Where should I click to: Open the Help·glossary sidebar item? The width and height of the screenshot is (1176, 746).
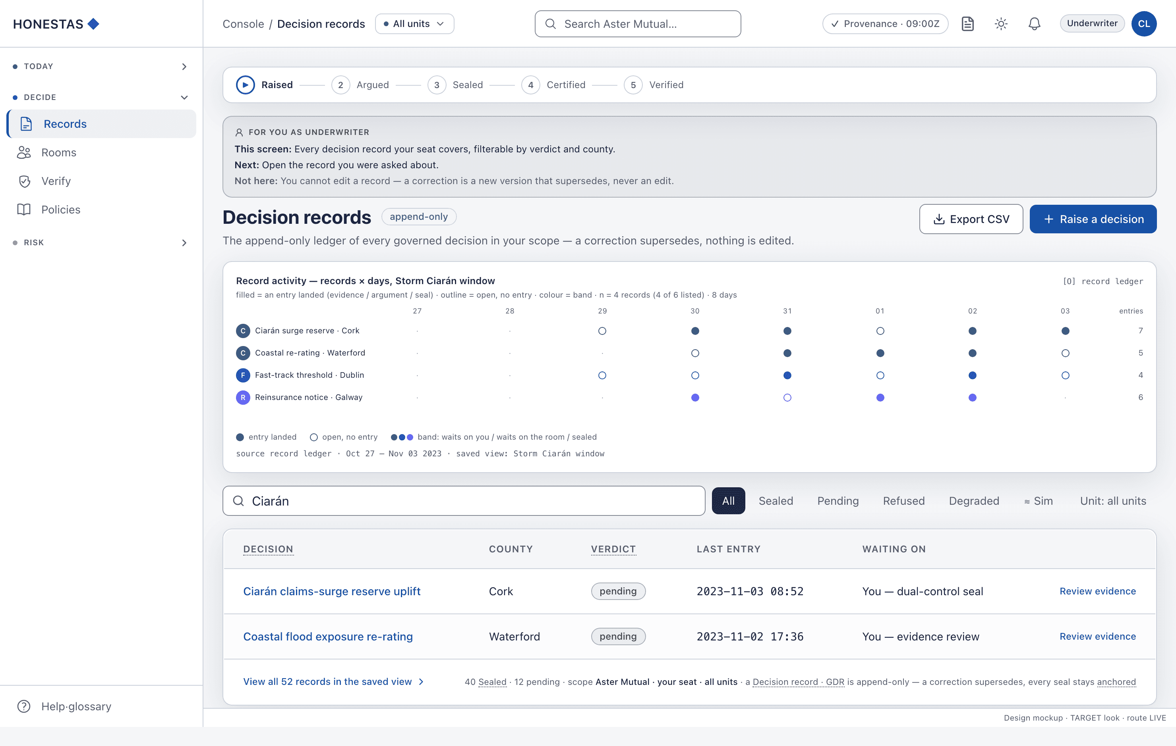(101, 706)
